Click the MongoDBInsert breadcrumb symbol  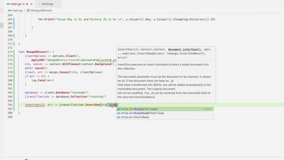41,11
